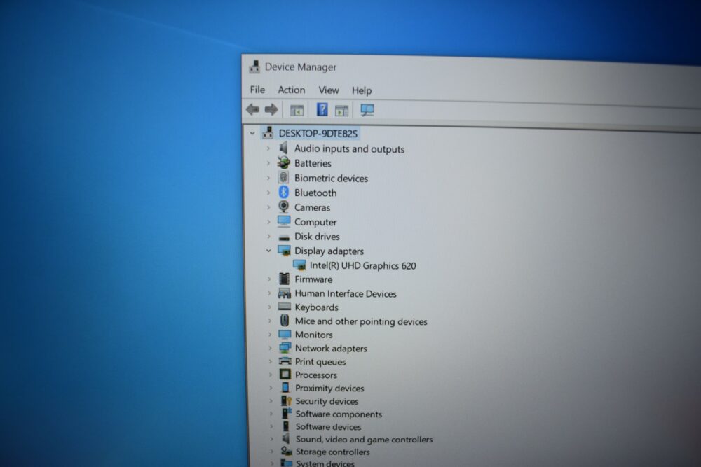Click the Back arrow toolbar icon
The width and height of the screenshot is (701, 467).
(252, 109)
